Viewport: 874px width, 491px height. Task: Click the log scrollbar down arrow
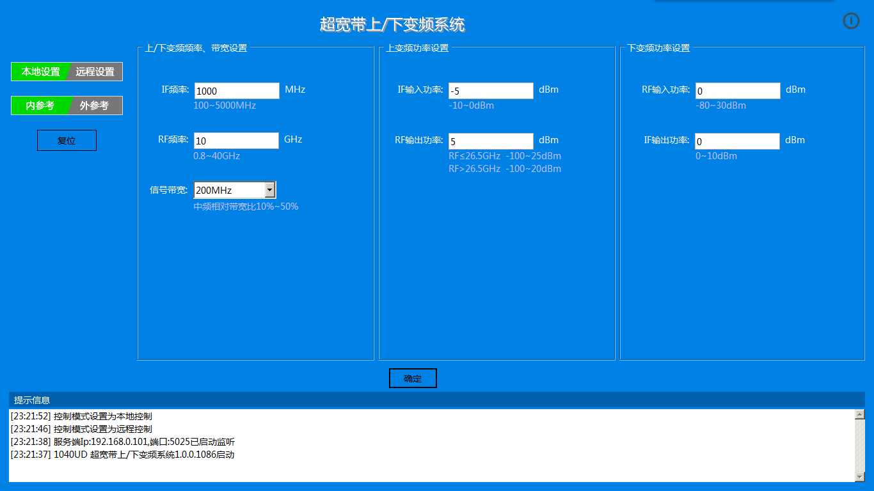click(859, 476)
